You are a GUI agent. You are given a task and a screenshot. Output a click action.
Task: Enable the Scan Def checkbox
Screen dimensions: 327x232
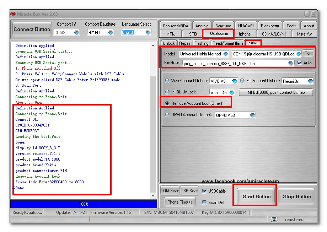(x=204, y=203)
